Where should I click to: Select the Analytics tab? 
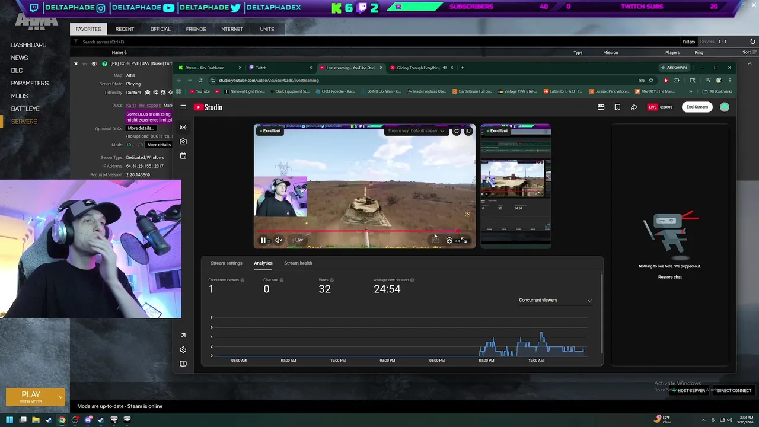click(263, 263)
